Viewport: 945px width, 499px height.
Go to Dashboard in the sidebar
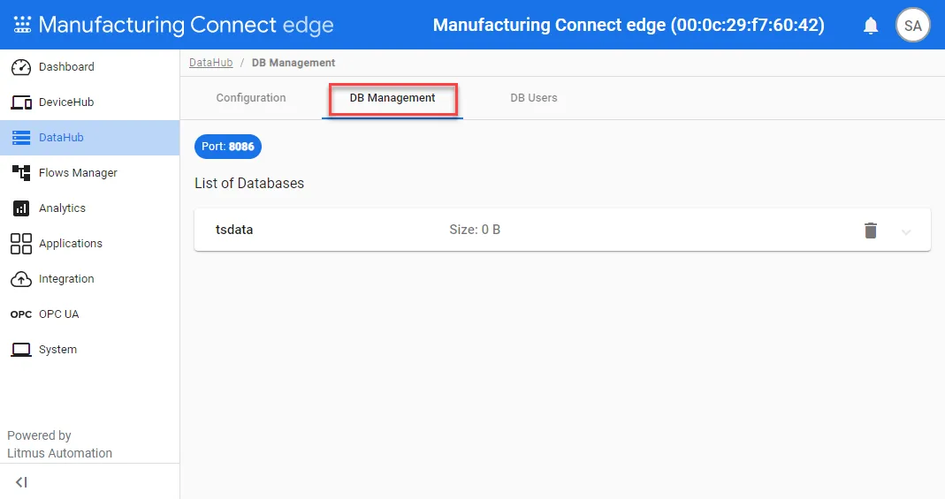coord(90,67)
